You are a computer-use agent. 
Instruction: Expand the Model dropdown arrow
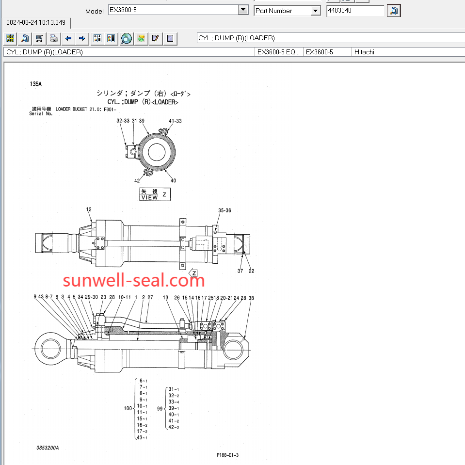tap(243, 10)
